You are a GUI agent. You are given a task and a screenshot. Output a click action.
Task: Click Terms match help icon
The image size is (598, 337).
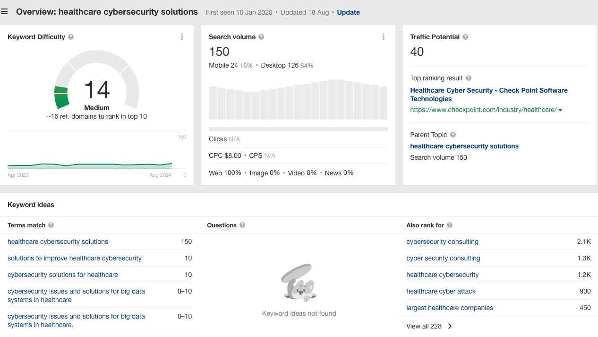click(51, 225)
